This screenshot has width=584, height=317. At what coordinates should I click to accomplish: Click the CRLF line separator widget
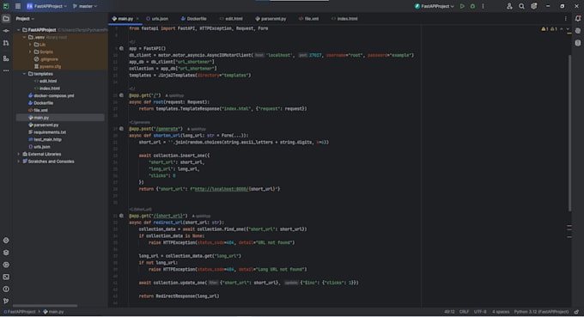click(464, 312)
